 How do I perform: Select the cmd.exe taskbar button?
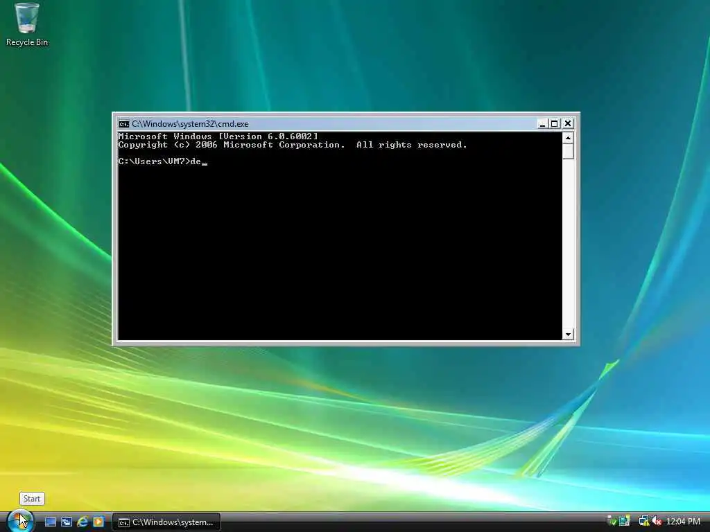tap(166, 522)
